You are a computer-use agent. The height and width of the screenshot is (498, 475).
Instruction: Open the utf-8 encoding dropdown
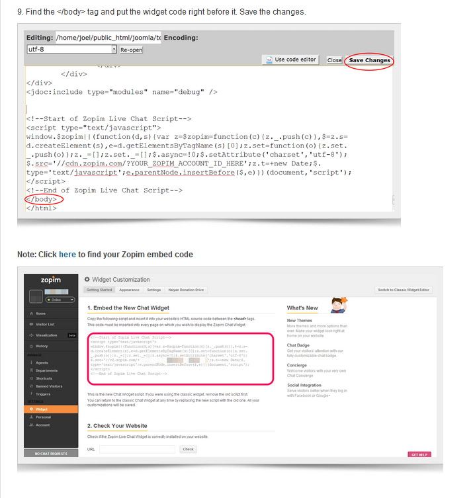point(72,49)
